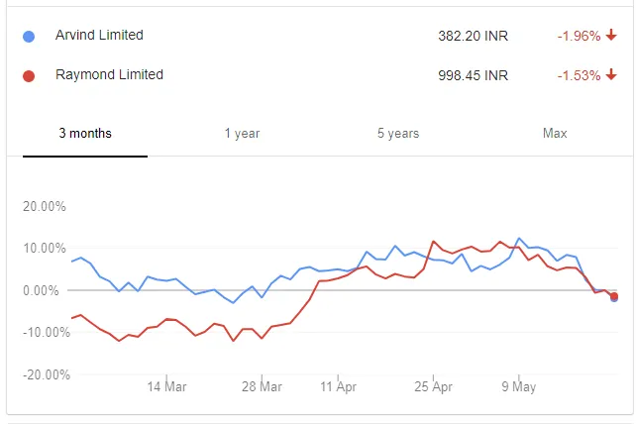
Task: Click the 998.45 INR price
Action: coord(473,75)
